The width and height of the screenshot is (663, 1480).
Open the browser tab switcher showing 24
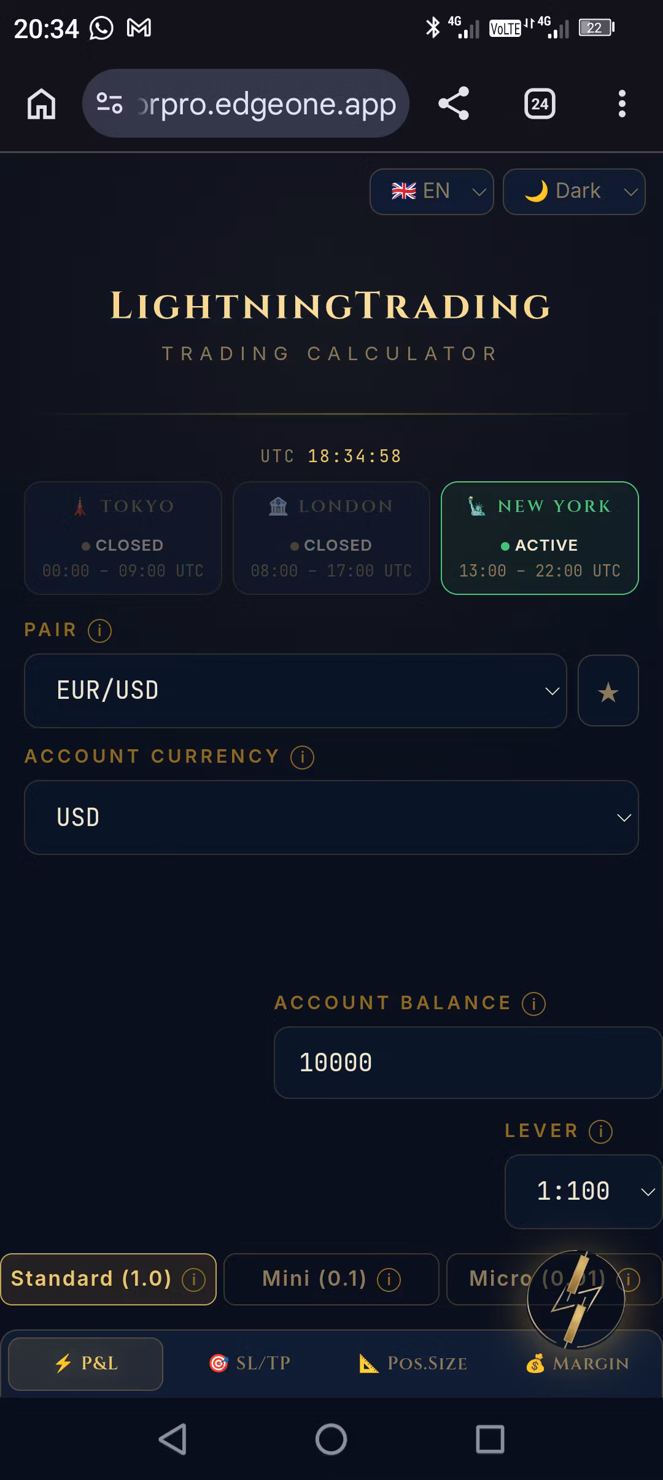pos(540,103)
